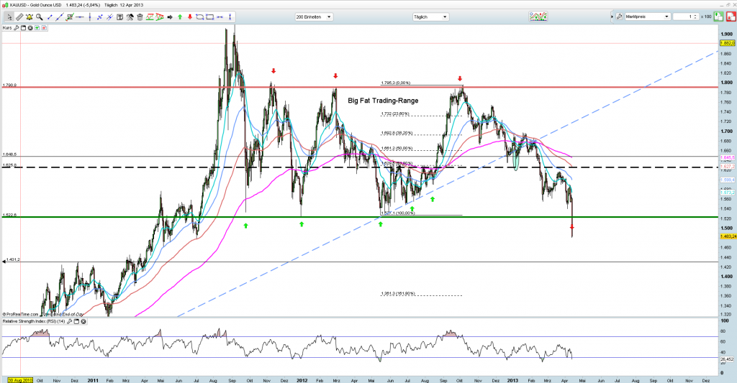Select the arrow cursor tool
737x383 pixels.
point(10,17)
